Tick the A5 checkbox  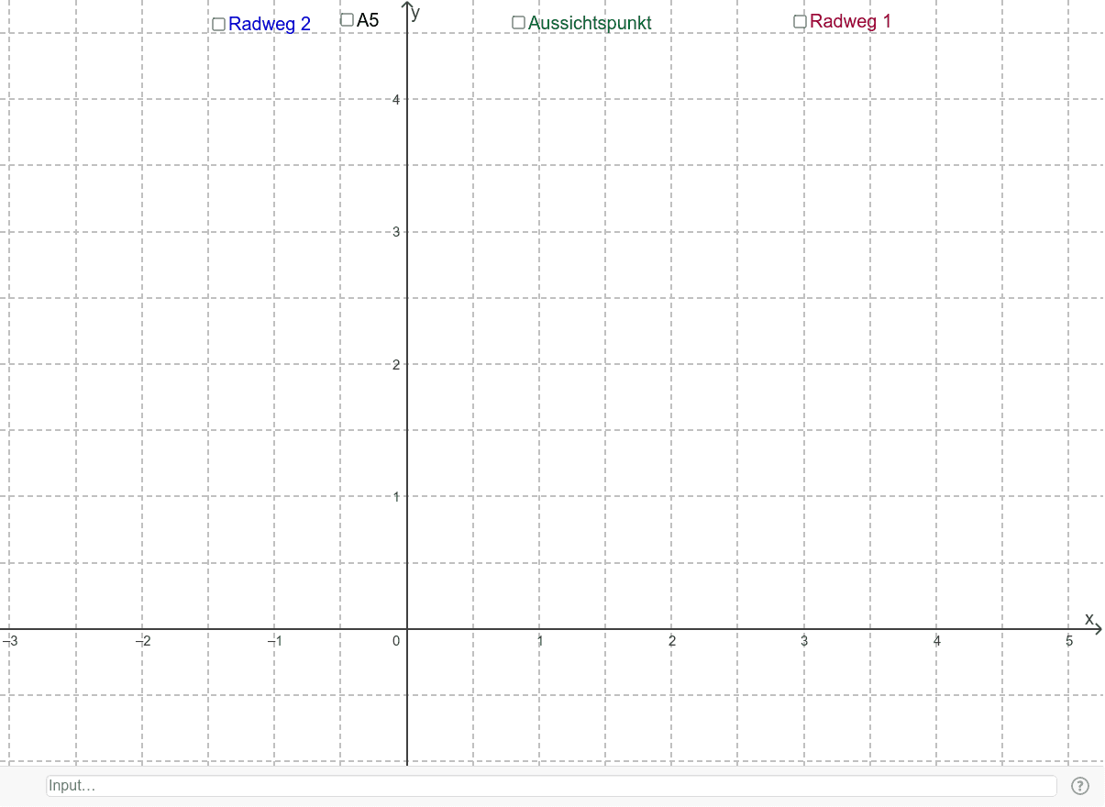click(x=347, y=19)
